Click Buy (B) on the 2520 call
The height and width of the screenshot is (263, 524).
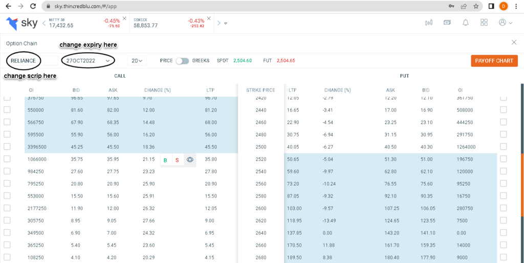click(x=165, y=160)
